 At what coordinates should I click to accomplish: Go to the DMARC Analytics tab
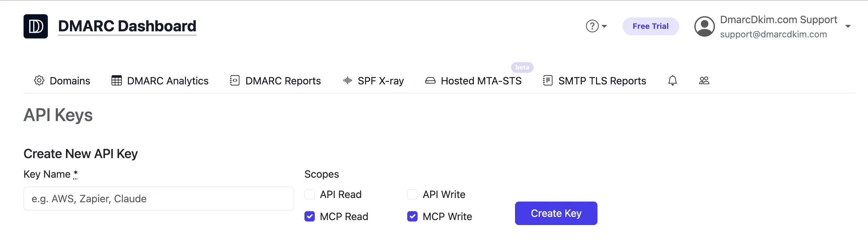coord(167,80)
